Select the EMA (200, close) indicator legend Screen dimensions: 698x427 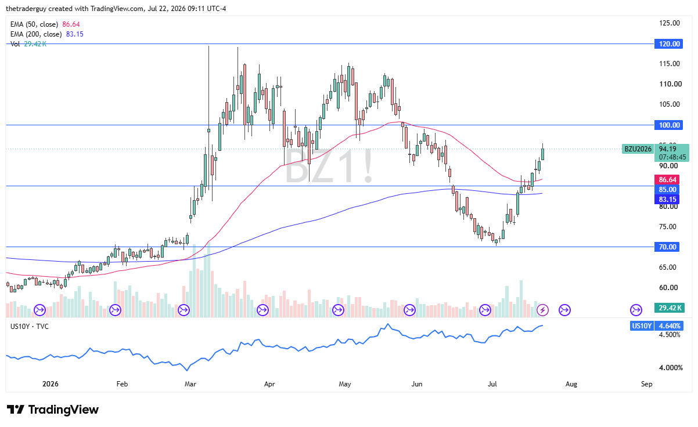[47, 34]
